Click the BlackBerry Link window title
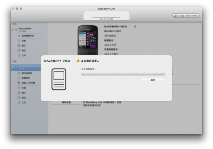The height and width of the screenshot is (149, 213). point(106,9)
